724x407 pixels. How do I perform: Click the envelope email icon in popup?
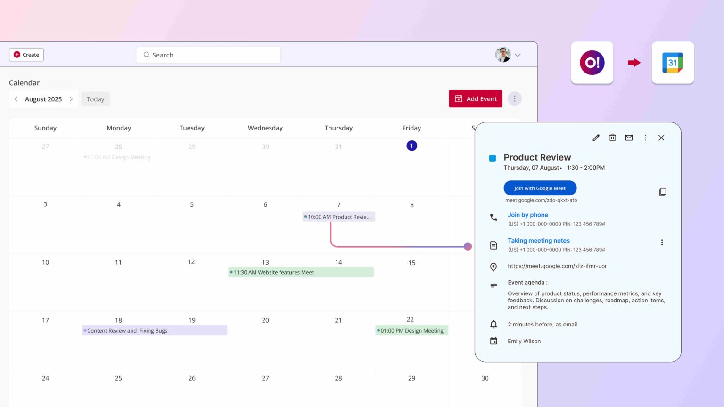[629, 138]
